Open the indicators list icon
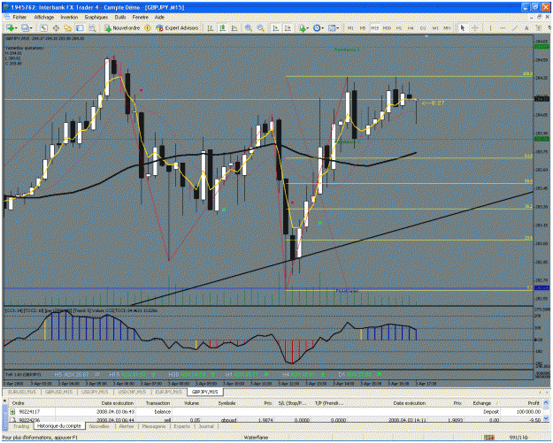 (x=302, y=27)
